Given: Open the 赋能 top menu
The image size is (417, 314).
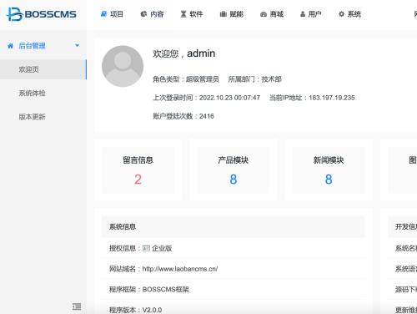Looking at the screenshot, I should coord(232,14).
